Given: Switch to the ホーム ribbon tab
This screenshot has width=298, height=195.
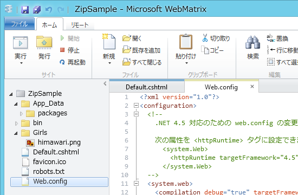Looking at the screenshot, I should (50, 24).
